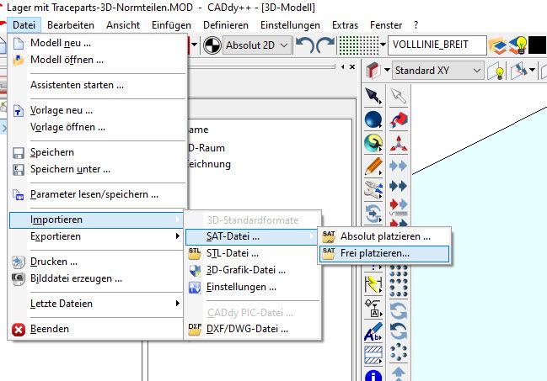Screen dimensions: 547x381
Task: Expand the dotted grid dropdown arrow
Action: 383,45
